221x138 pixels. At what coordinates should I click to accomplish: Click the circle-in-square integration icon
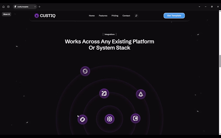point(135,118)
